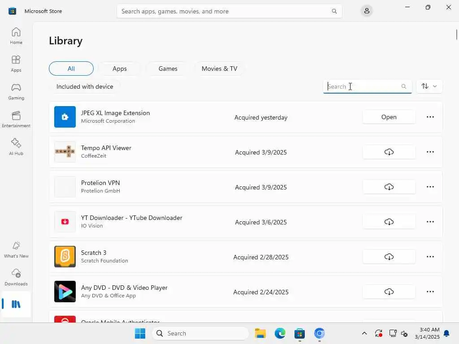
Task: Select the Movies & TV filter tab
Action: pos(219,69)
